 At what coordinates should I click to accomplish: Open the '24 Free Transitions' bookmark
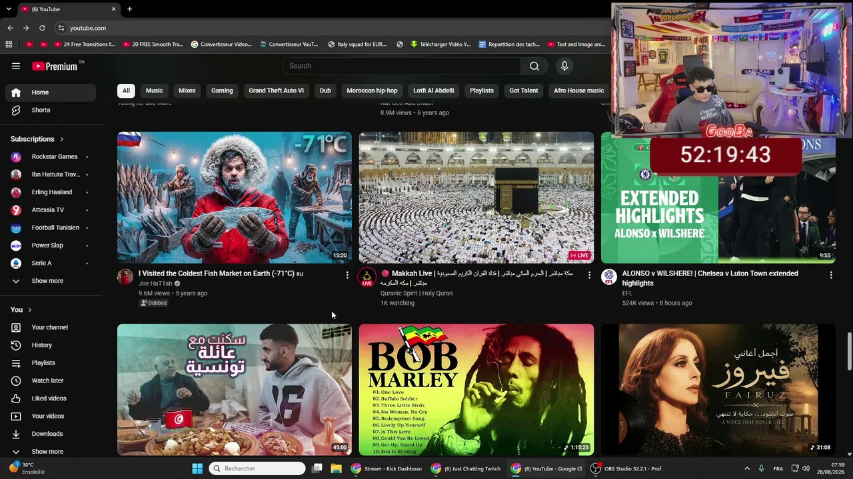pos(84,45)
